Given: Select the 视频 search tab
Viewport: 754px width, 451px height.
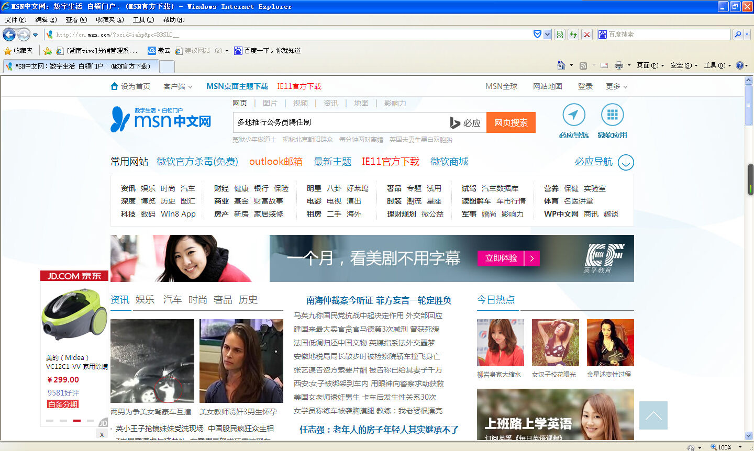Looking at the screenshot, I should (301, 103).
